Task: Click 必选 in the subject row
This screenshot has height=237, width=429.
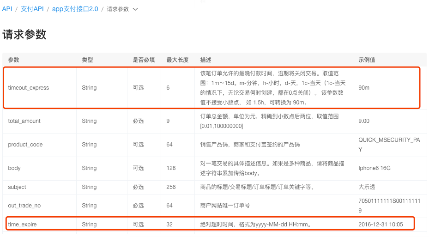Action: click(x=138, y=187)
